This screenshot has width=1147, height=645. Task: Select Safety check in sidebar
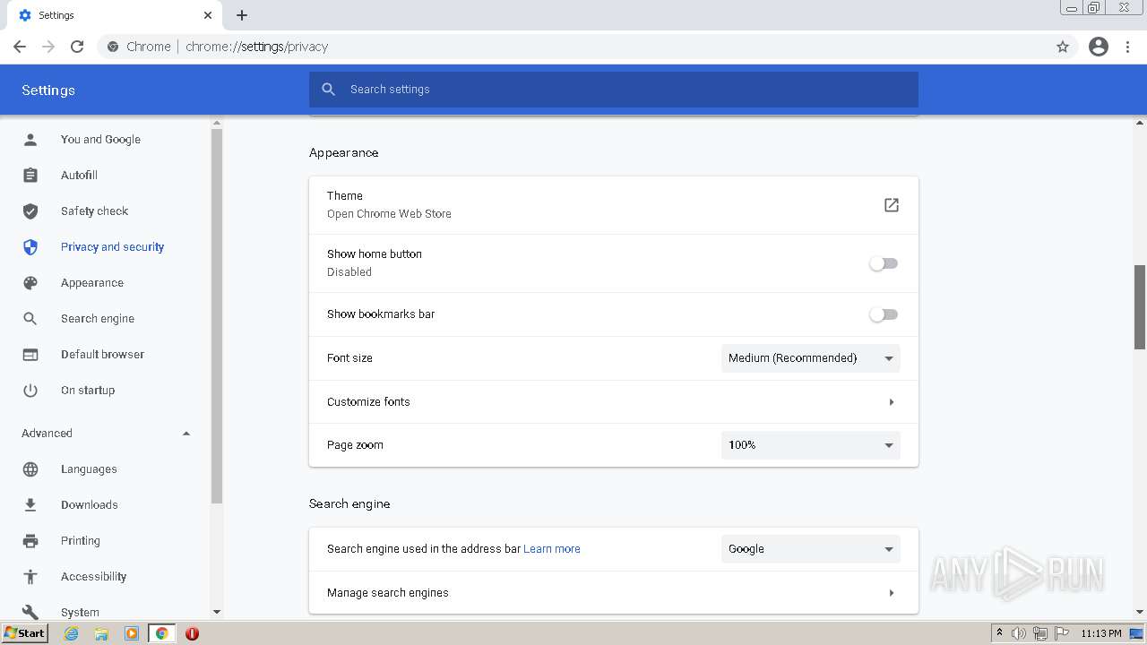pyautogui.click(x=94, y=211)
